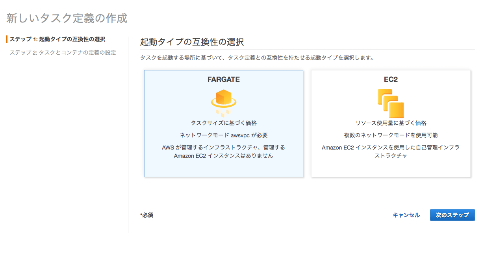Click the FARGATE card title text
Viewport: 497px width, 279px height.
(223, 79)
